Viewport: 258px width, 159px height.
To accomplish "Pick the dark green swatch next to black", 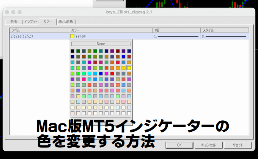I will [x=78, y=51].
